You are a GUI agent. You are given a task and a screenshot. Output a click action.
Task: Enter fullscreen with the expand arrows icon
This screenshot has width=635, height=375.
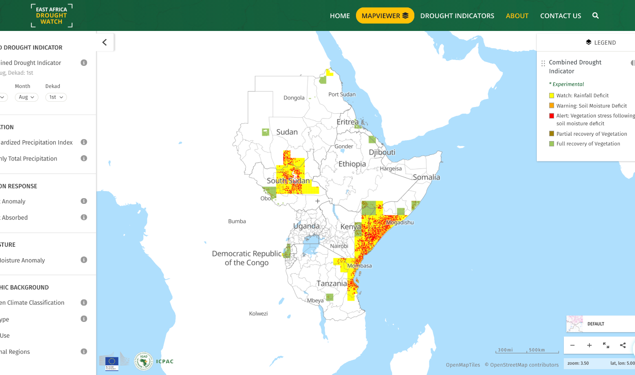point(606,345)
